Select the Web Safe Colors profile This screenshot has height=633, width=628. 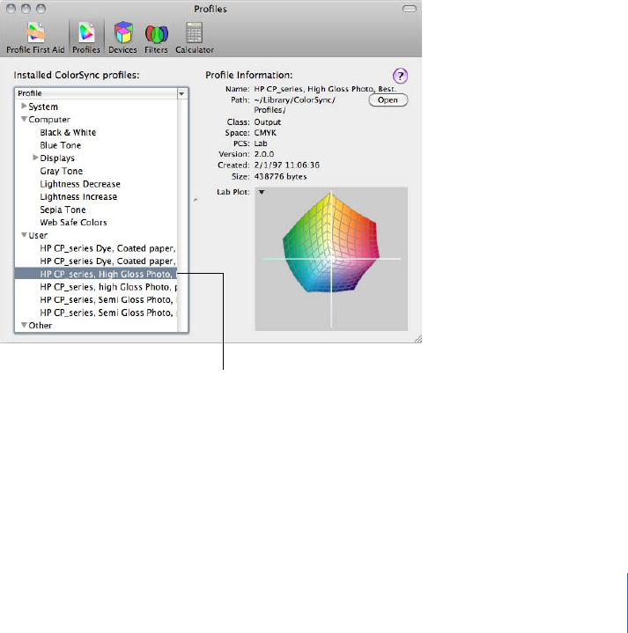tap(73, 223)
